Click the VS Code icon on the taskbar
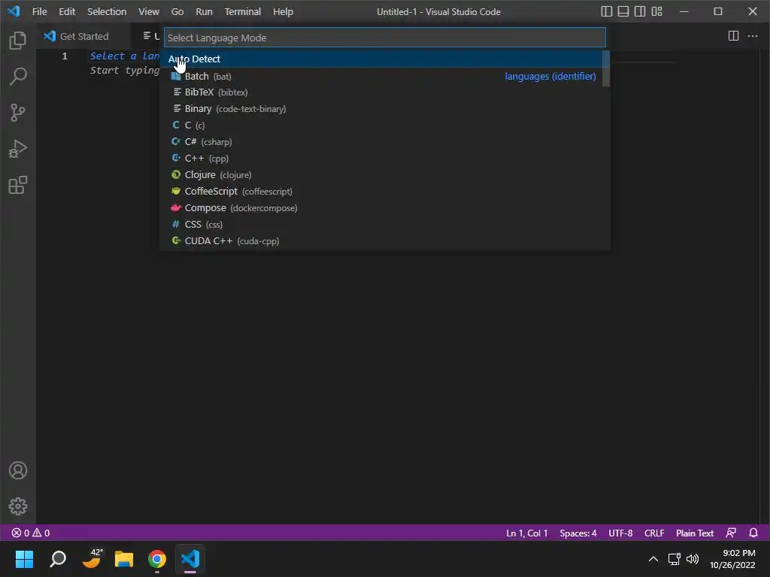 pyautogui.click(x=190, y=559)
